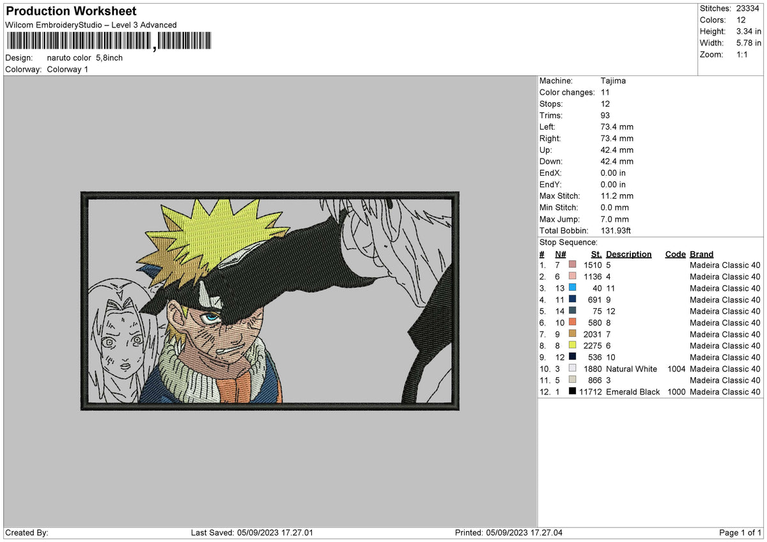Click the Max Jump value 7.0 mm
Image resolution: width=767 pixels, height=542 pixels.
(x=615, y=219)
